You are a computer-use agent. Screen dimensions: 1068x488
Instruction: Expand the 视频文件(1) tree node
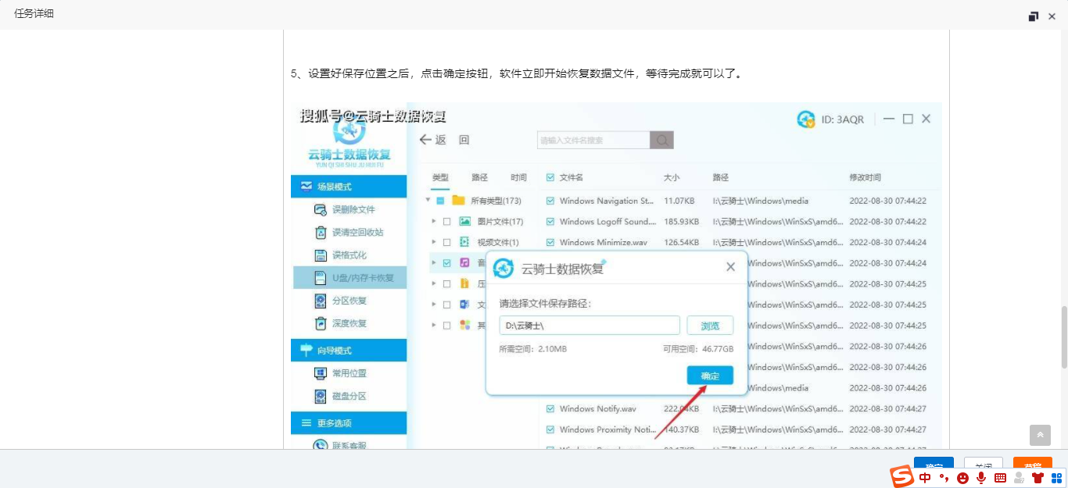[434, 242]
